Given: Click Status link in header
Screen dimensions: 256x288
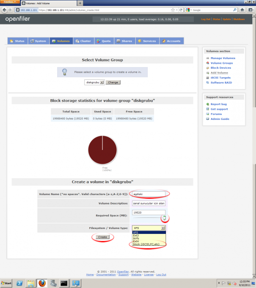Looking at the screenshot, I should pos(216,19).
